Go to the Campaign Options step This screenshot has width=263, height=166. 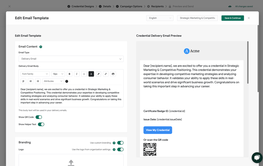[x=129, y=6]
